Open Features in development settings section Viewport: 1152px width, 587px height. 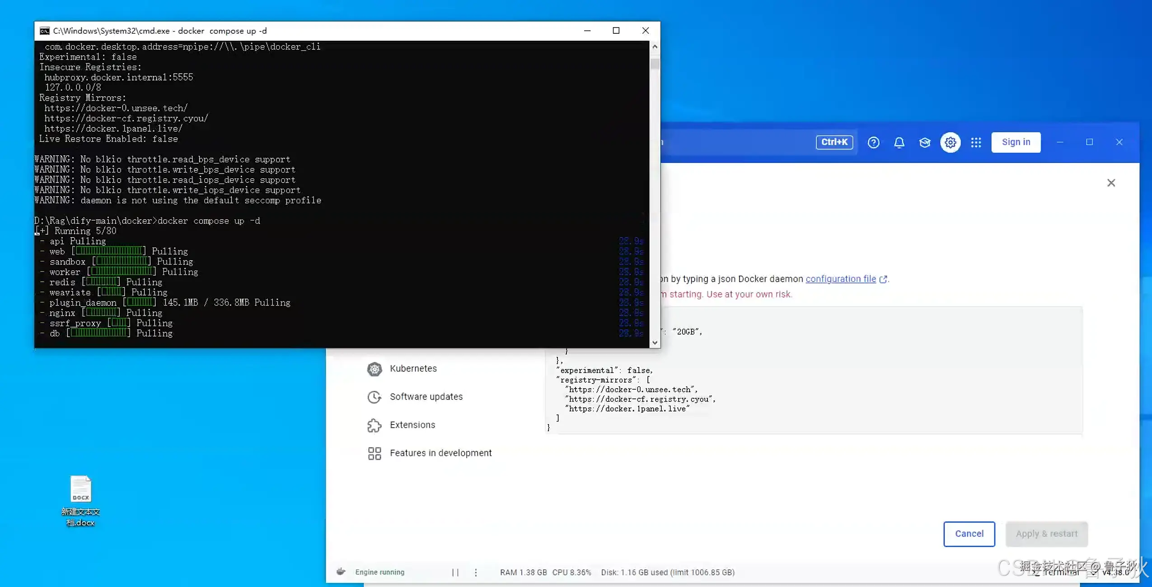[440, 453]
